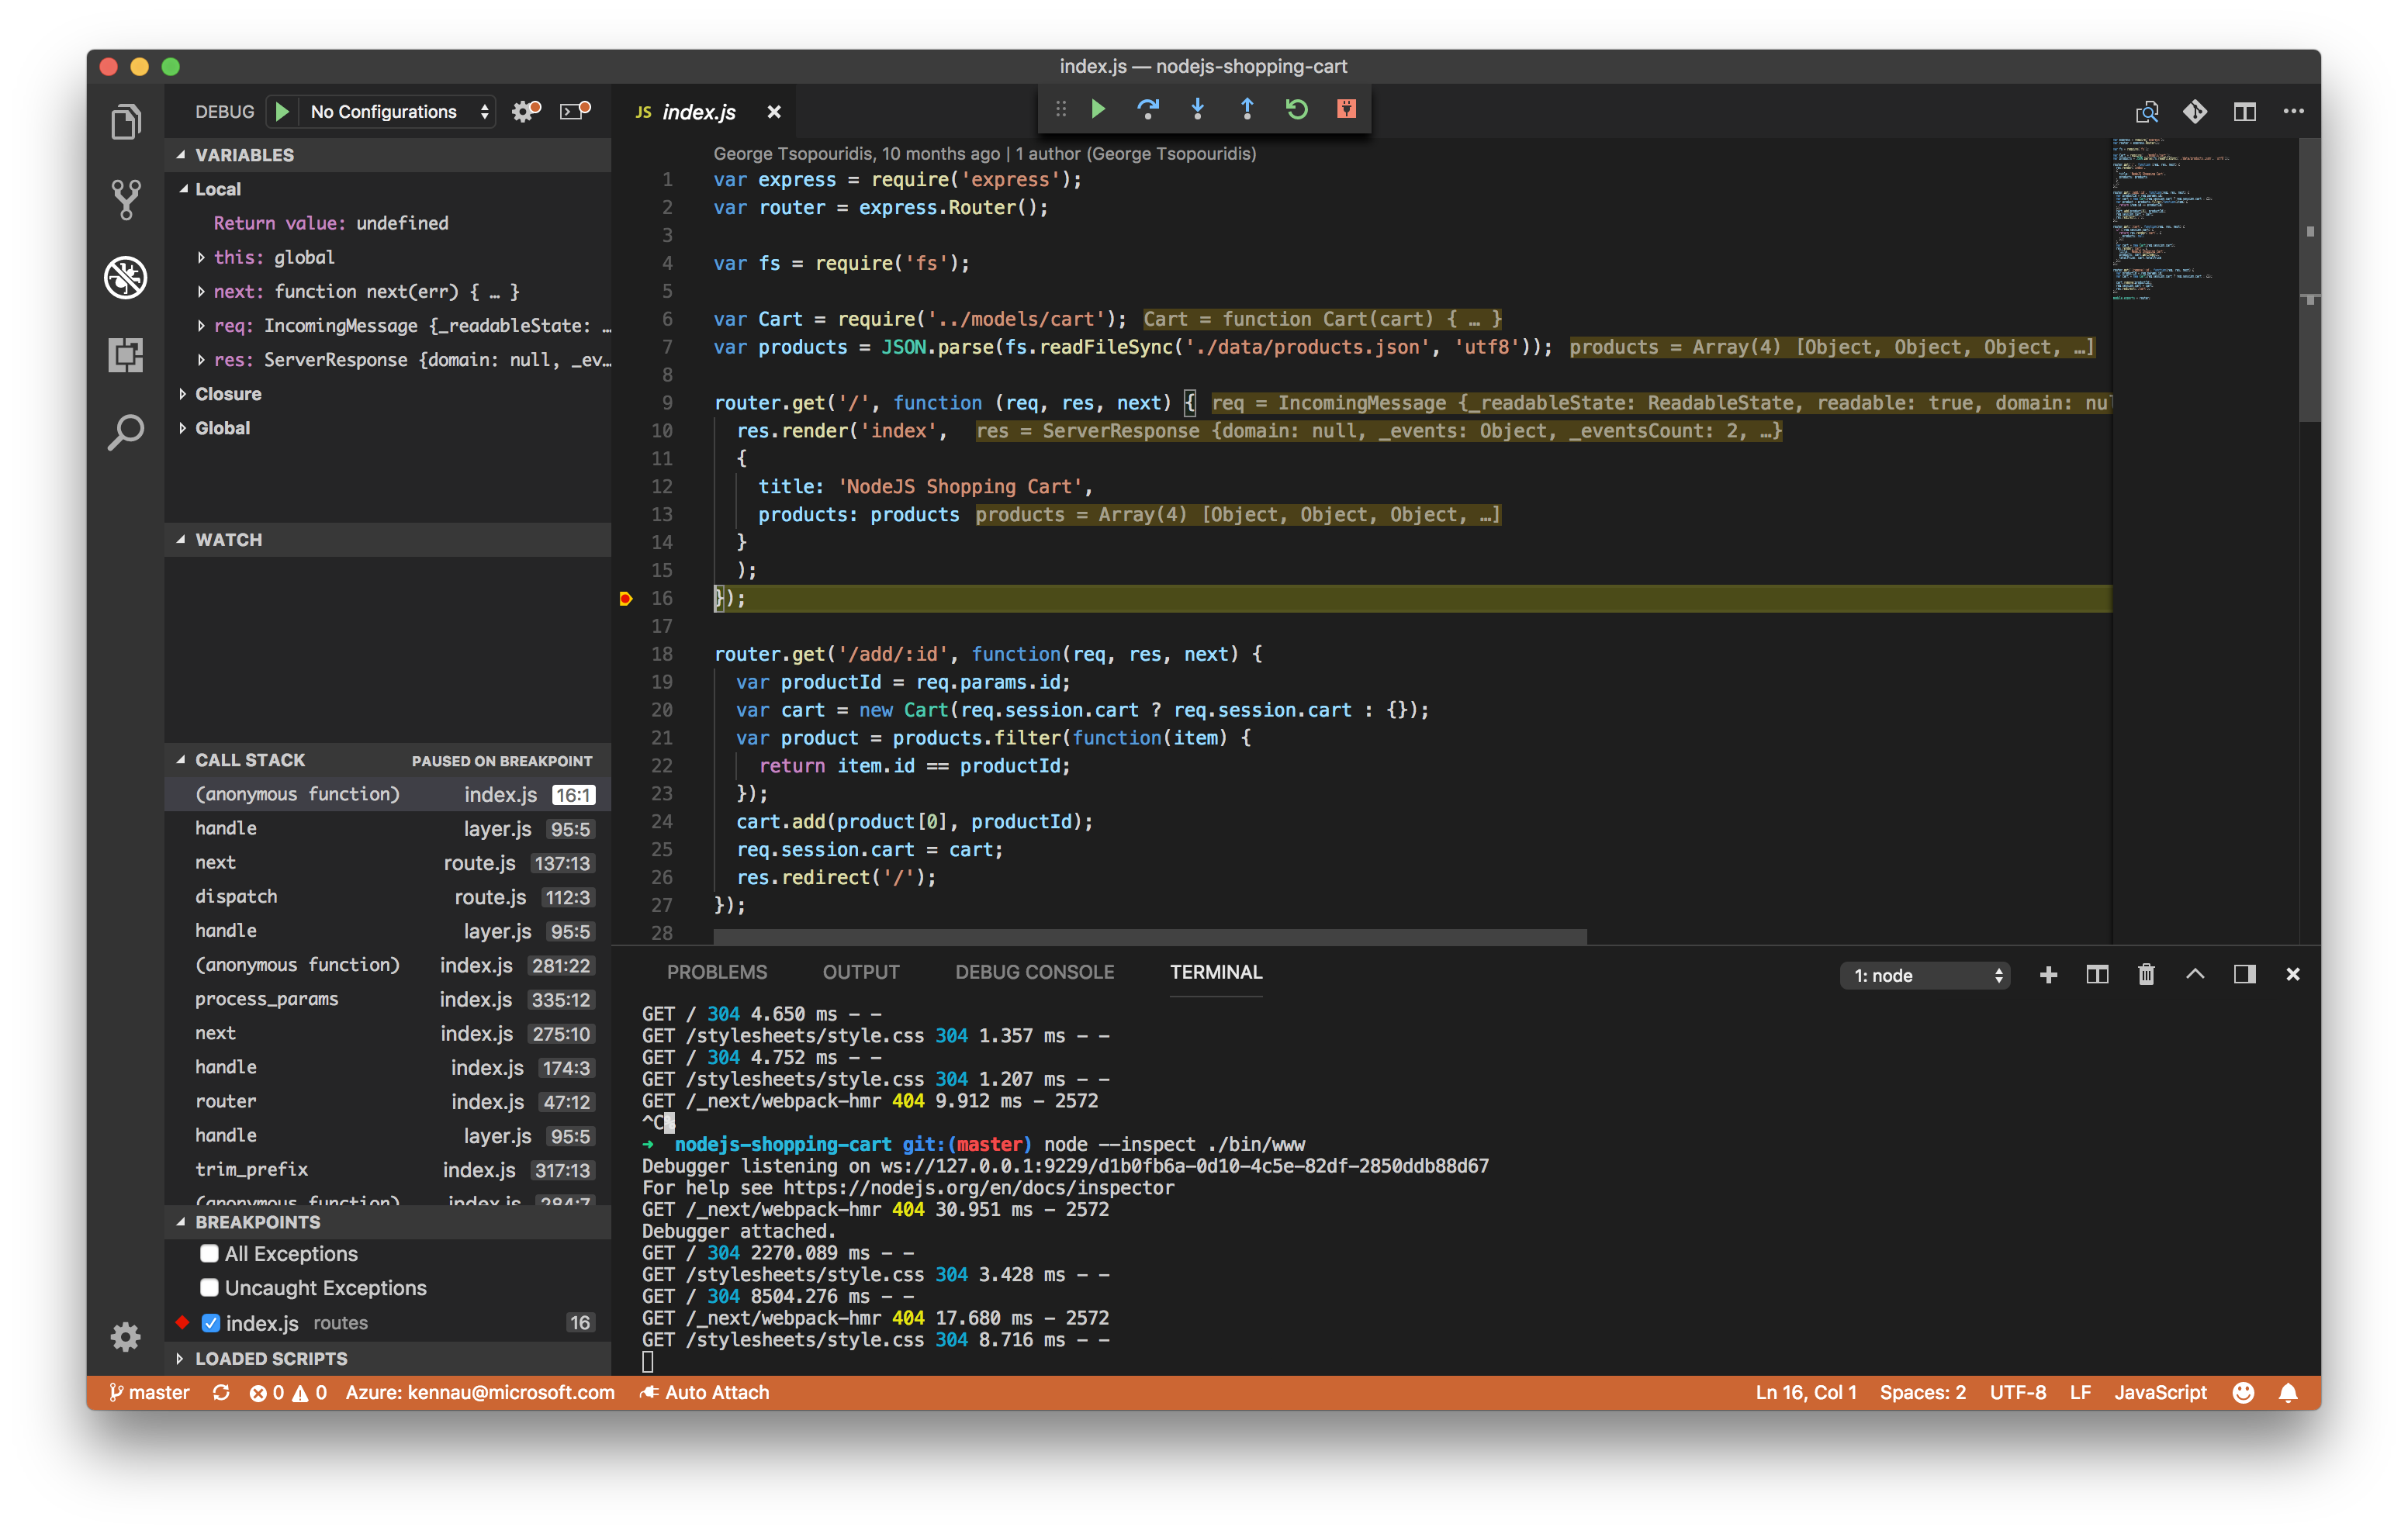Split the editor
The width and height of the screenshot is (2408, 1534).
(x=2245, y=112)
